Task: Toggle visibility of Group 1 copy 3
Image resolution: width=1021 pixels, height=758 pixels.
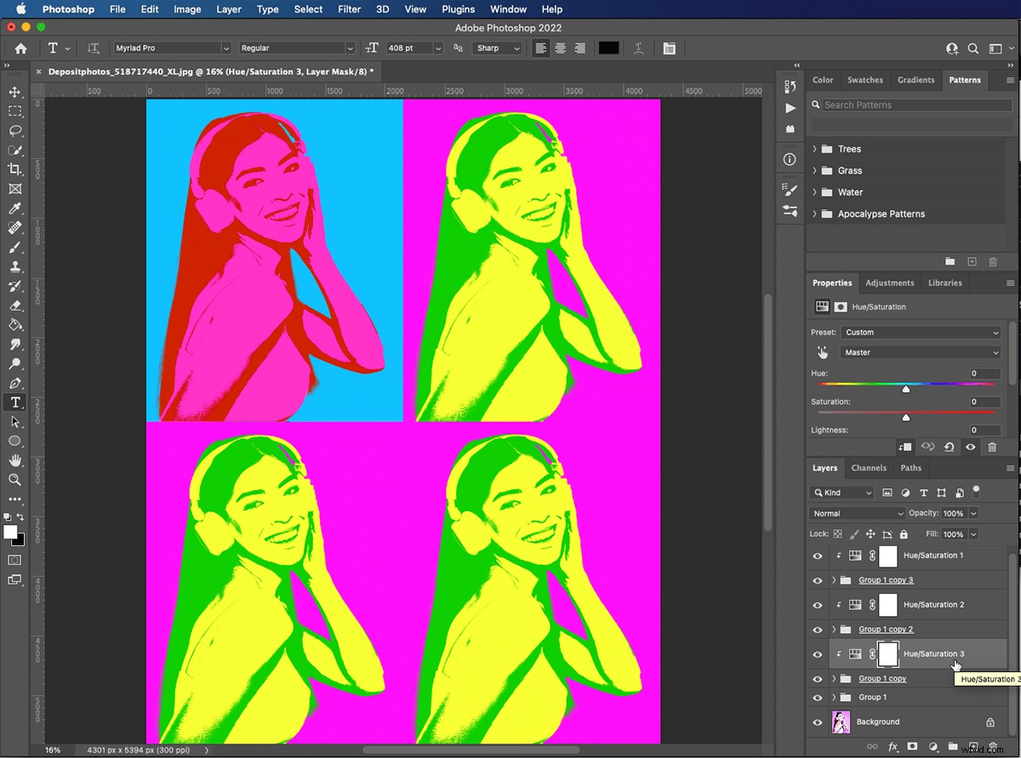Action: point(817,580)
